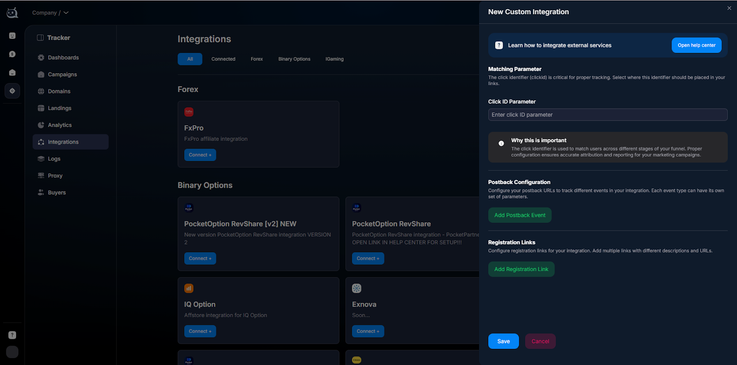Connect PocketOption RevShare [v2] NEW
The image size is (737, 365).
(200, 259)
